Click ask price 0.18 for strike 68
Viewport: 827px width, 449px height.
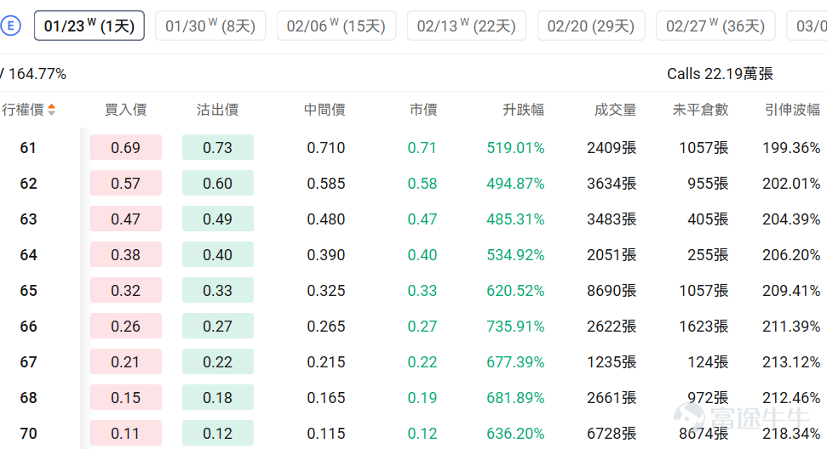pos(218,397)
